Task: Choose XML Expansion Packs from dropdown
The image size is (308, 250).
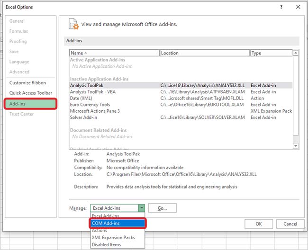Action: click(x=118, y=237)
